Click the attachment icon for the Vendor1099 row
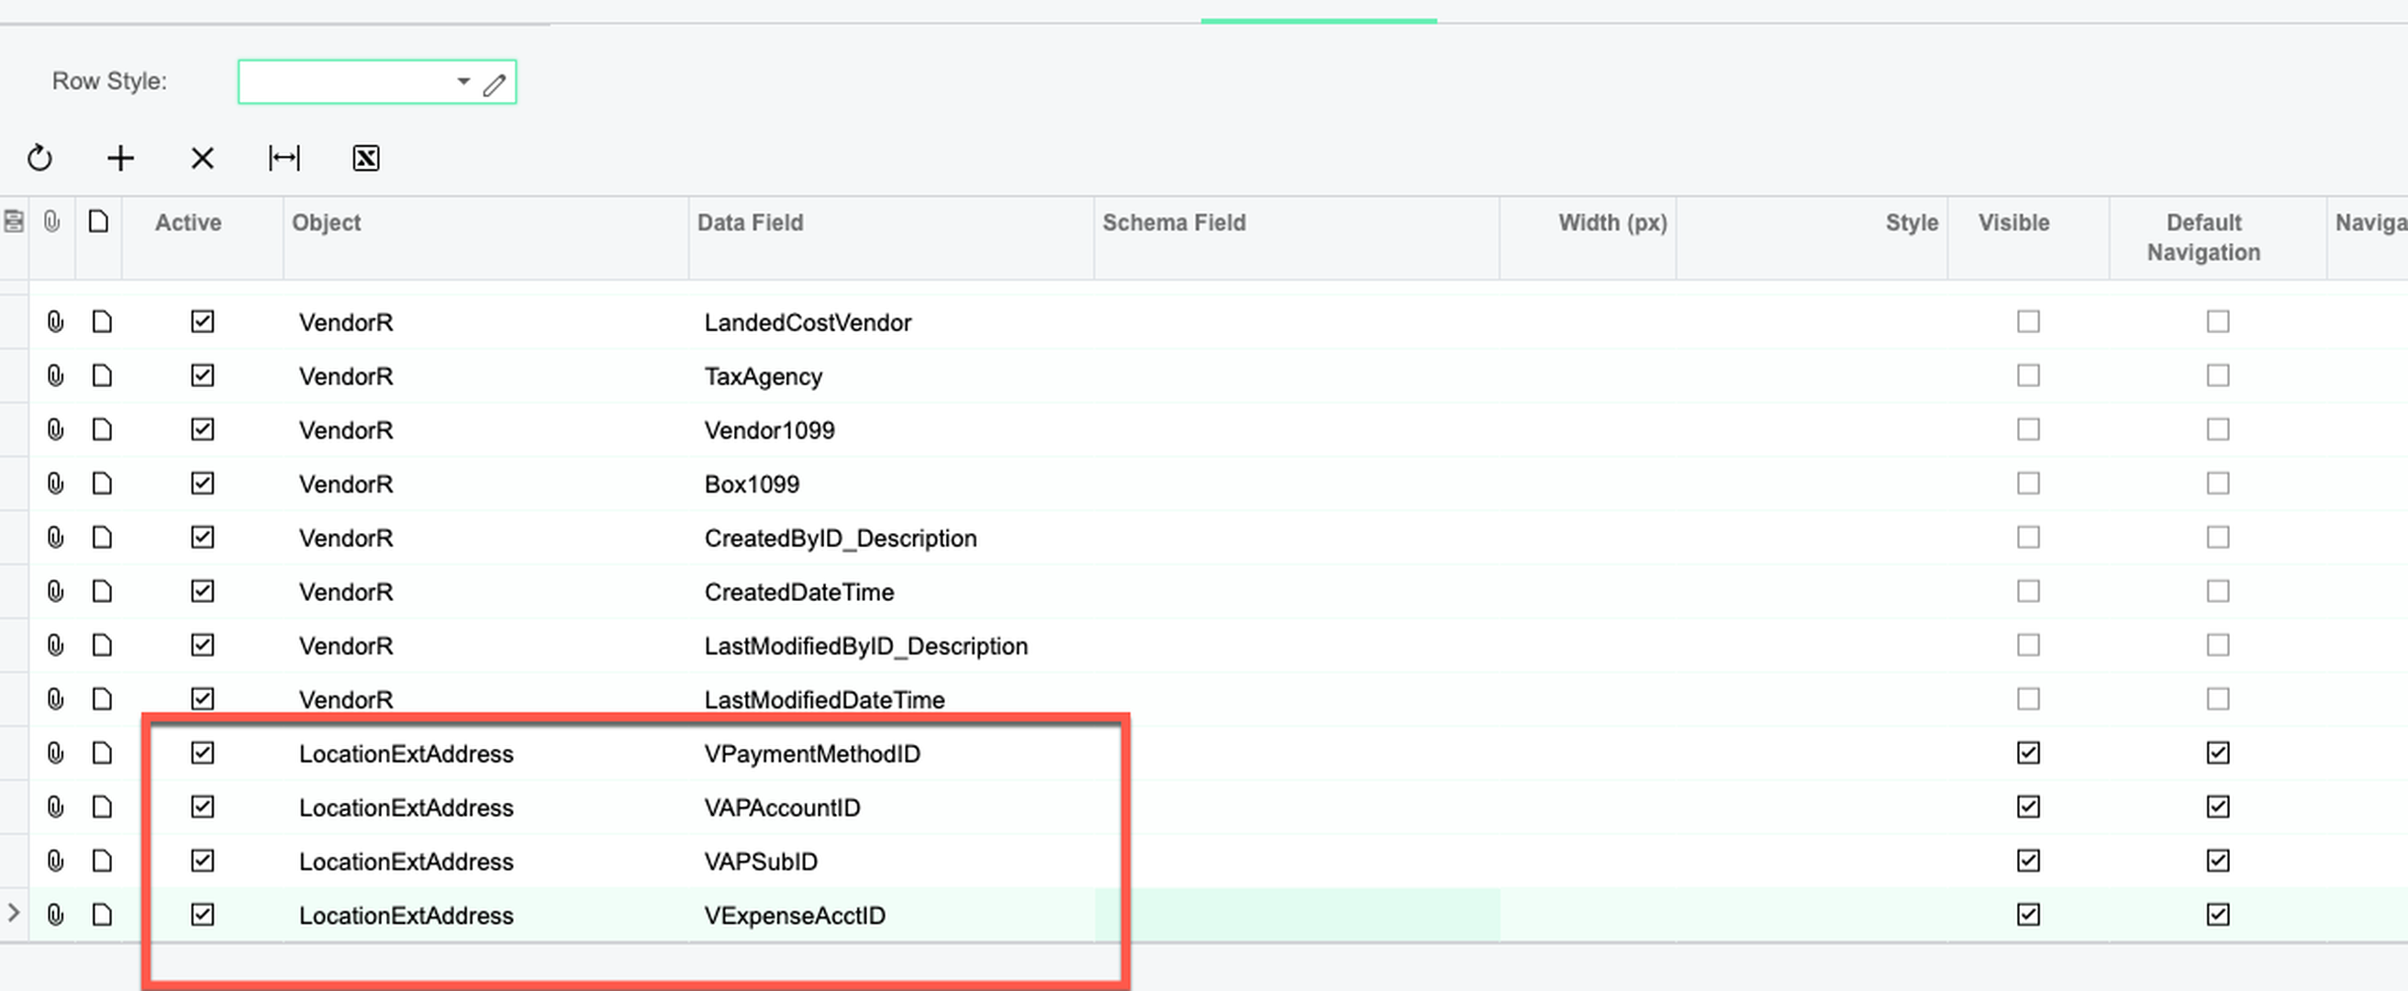 point(55,429)
